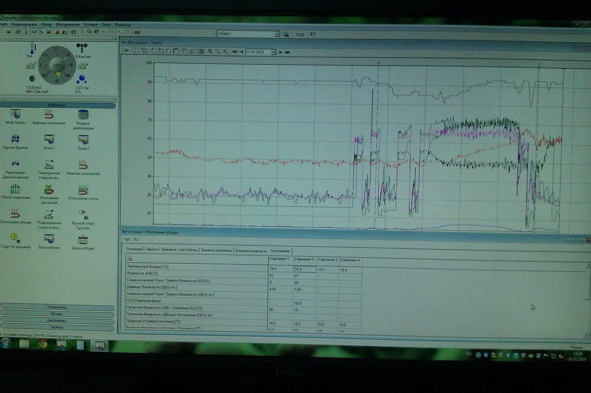Screen dimensions: 591x393
Task: Click the Отделение 3 column header
Action: tap(327, 260)
